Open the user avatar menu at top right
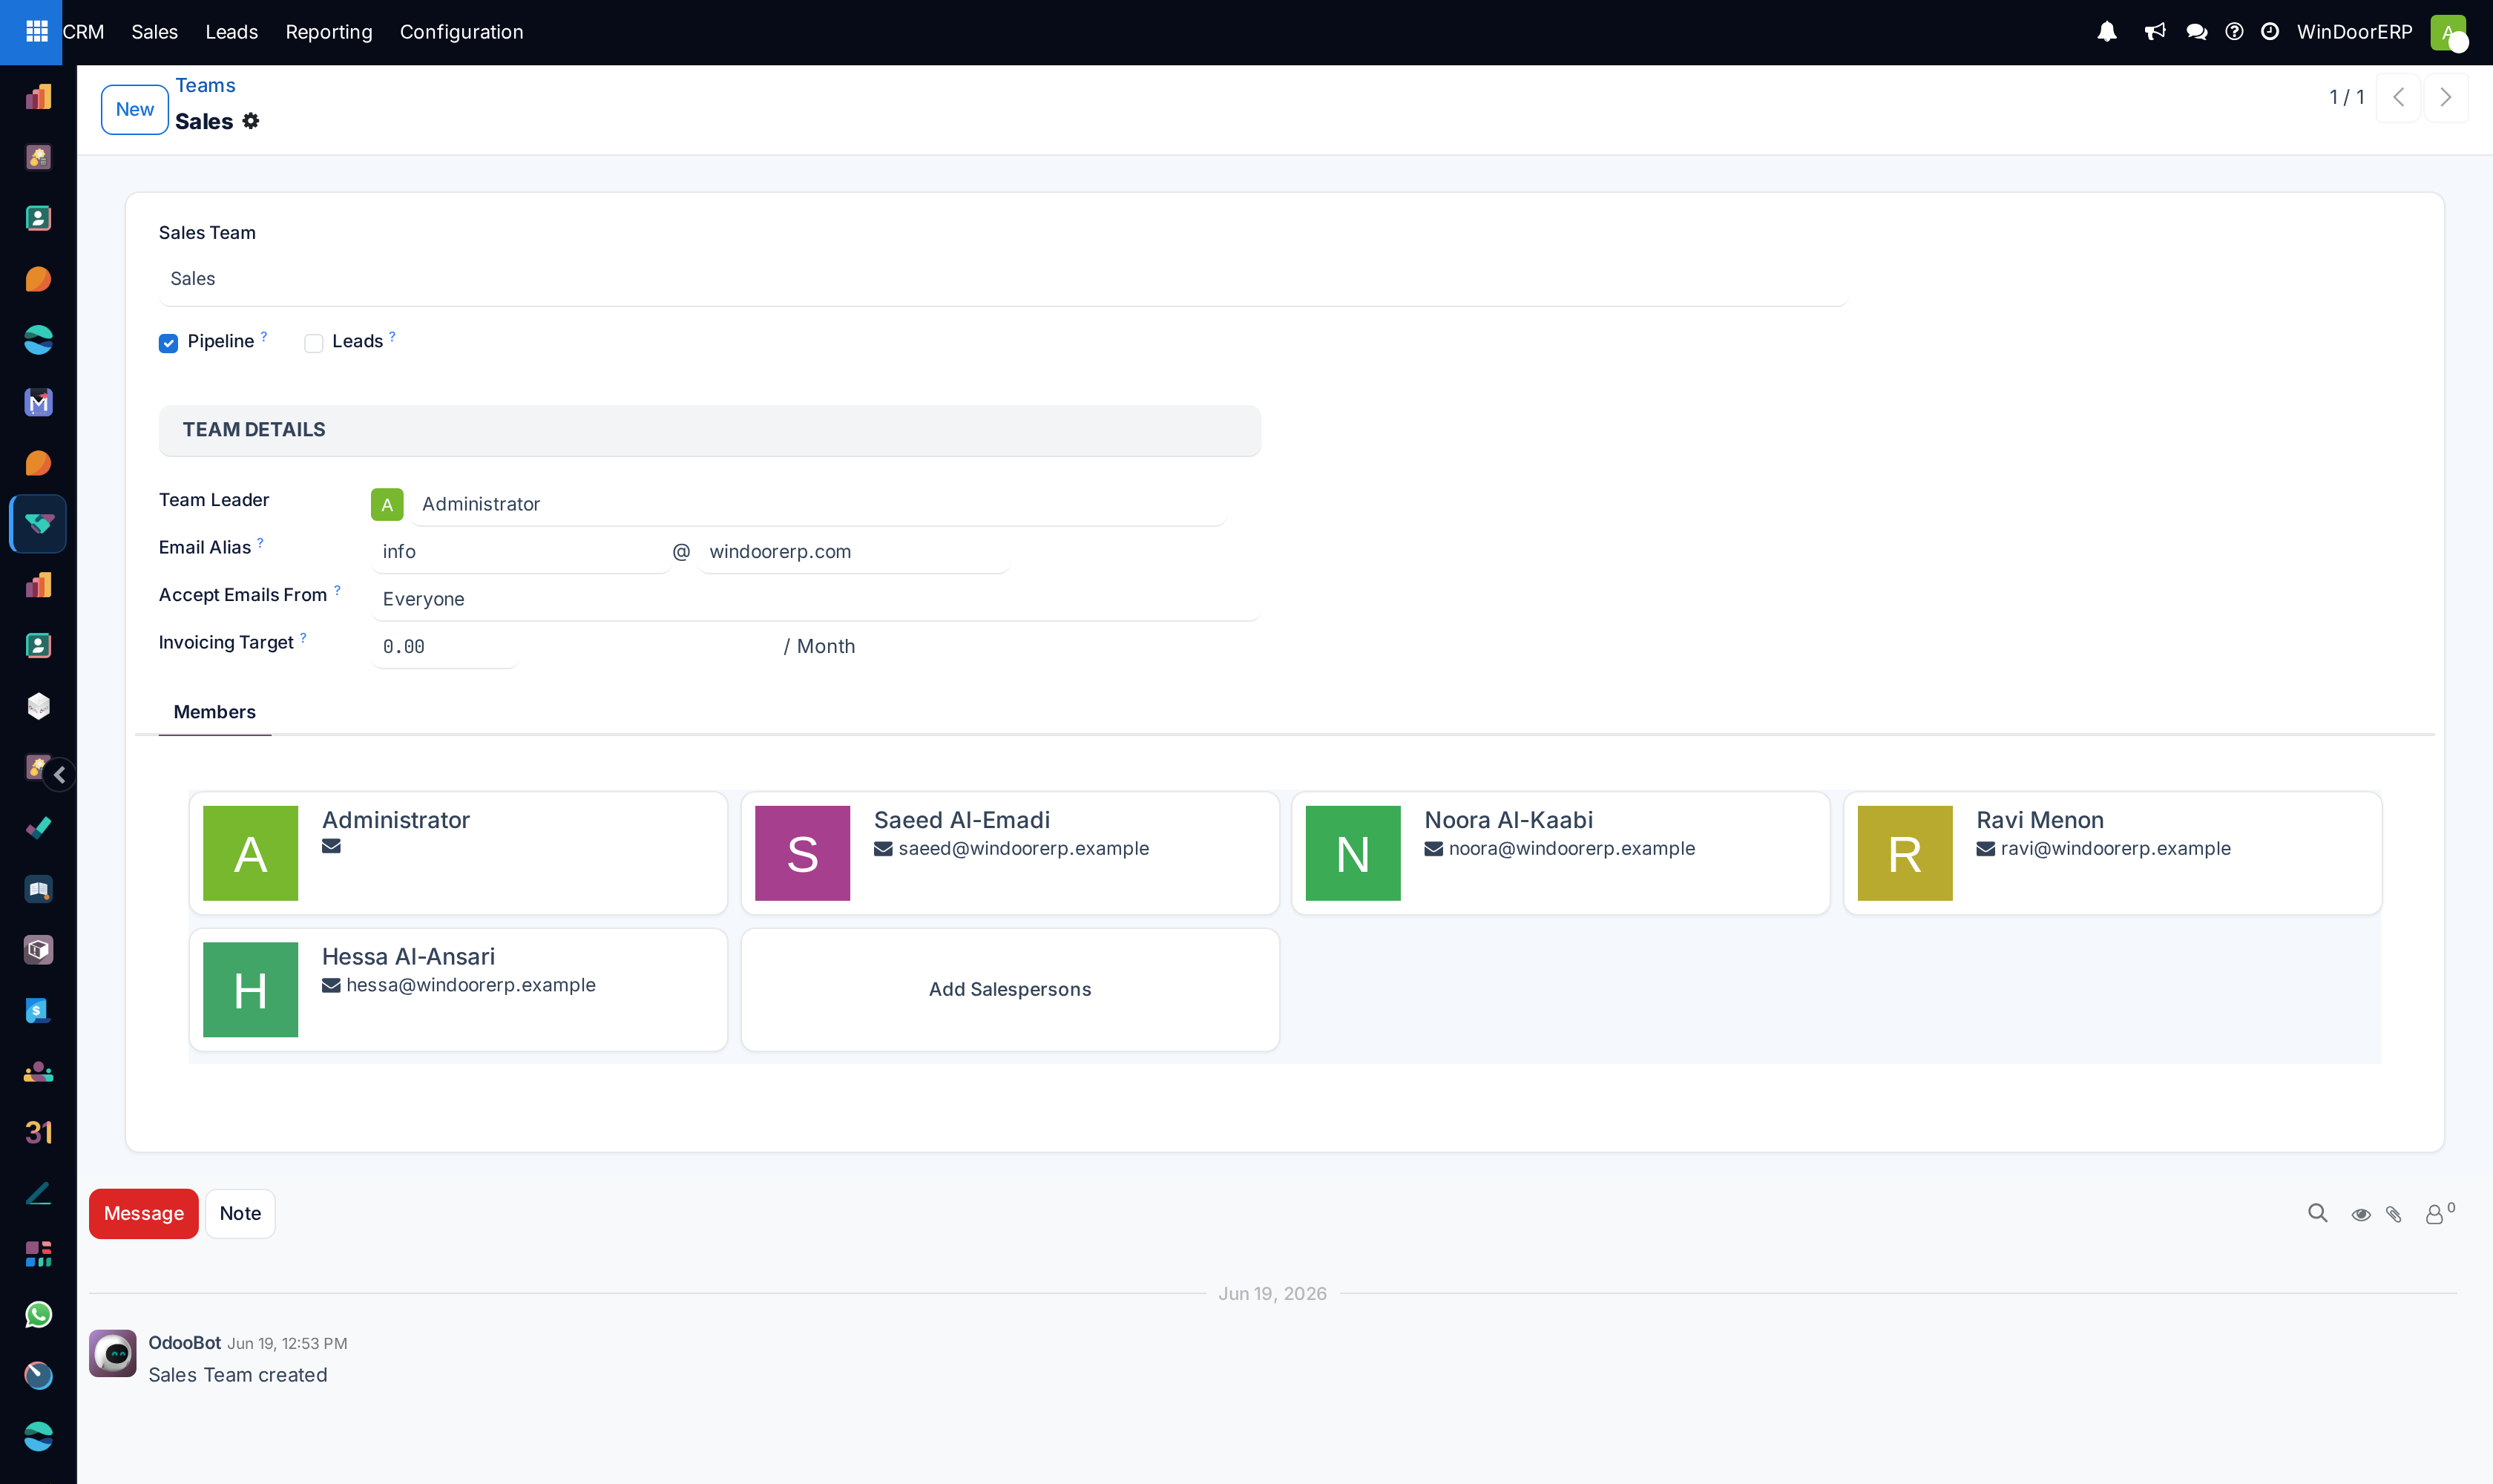Image resolution: width=2493 pixels, height=1484 pixels. [2448, 32]
